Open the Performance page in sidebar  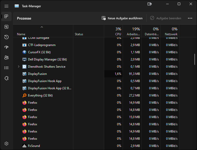tap(6, 27)
